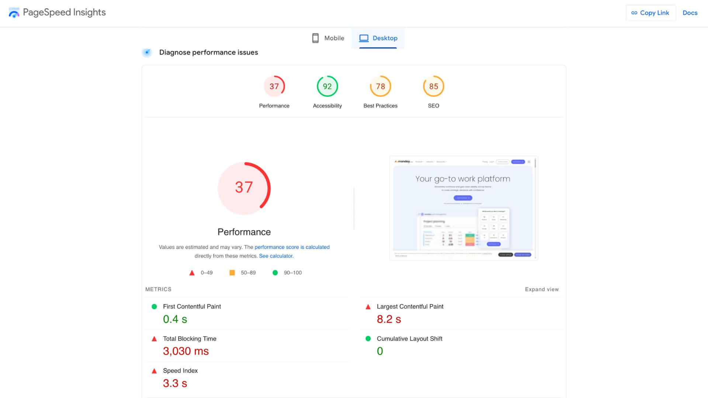Click the Total Blocking Time metric name
Screen dimensions: 708x398
[190, 339]
